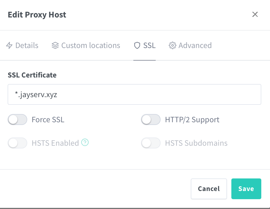Click the stacked layers icon for Custom locations
The height and width of the screenshot is (209, 270).
pyautogui.click(x=55, y=45)
